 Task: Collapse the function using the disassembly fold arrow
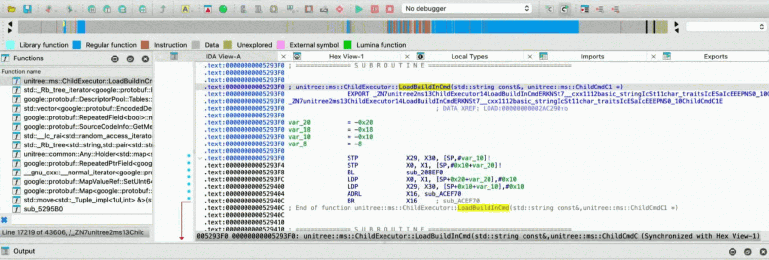(x=199, y=158)
